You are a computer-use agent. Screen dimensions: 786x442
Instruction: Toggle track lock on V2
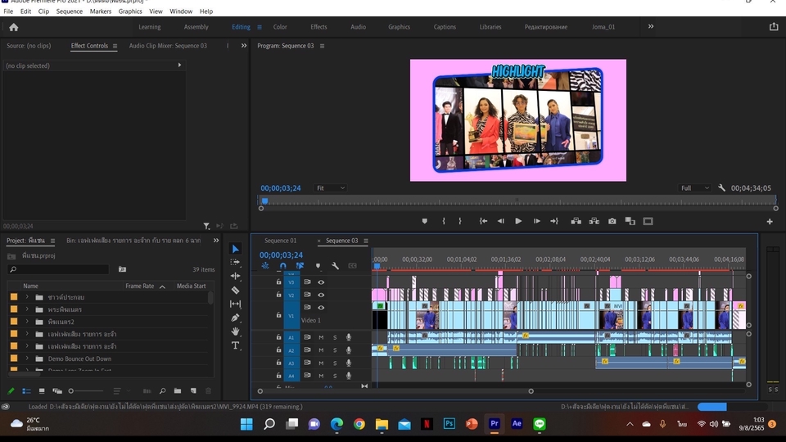tap(278, 295)
